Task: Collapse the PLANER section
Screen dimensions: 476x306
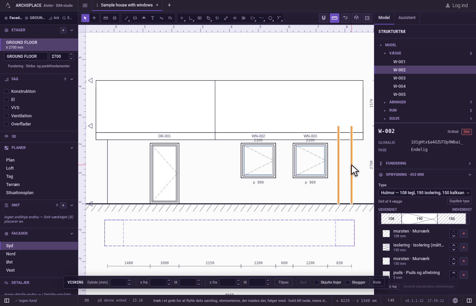Action: click(x=72, y=148)
